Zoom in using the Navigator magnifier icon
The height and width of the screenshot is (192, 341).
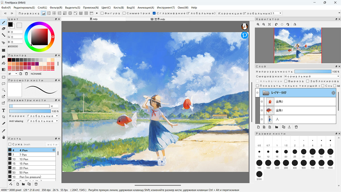coord(258,24)
